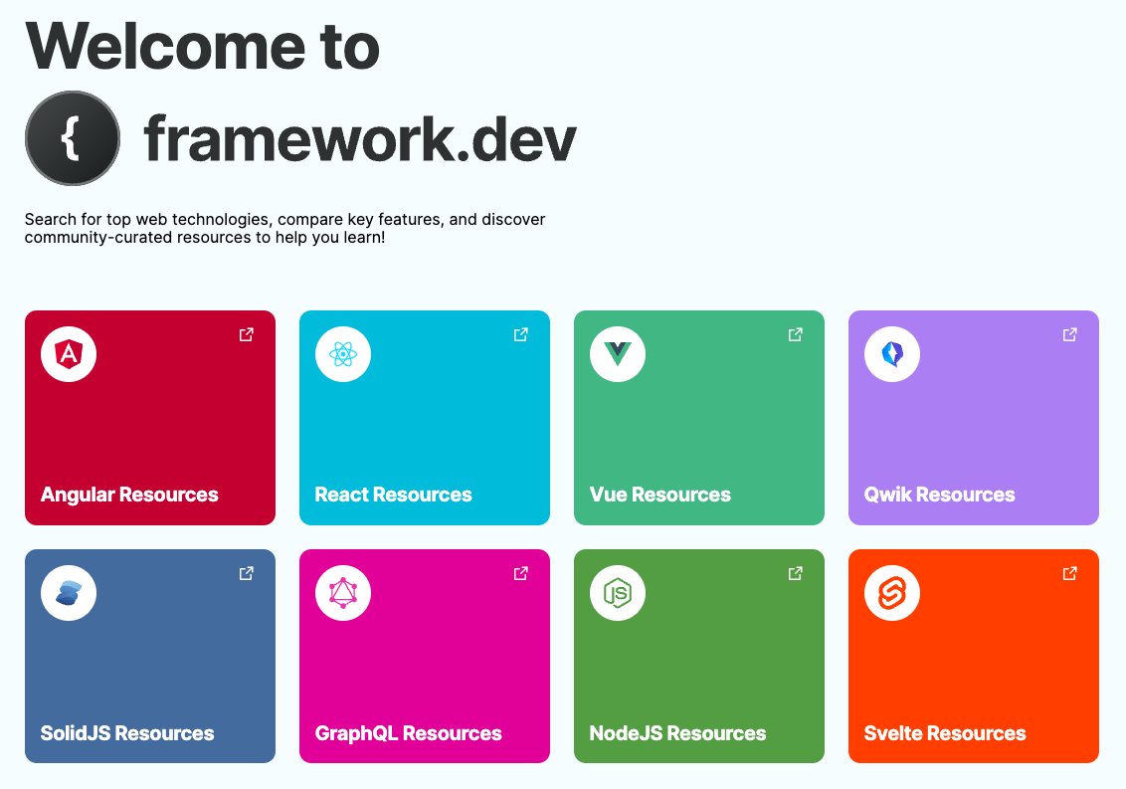The width and height of the screenshot is (1126, 789).
Task: Click the Vue logo icon
Action: tap(618, 354)
